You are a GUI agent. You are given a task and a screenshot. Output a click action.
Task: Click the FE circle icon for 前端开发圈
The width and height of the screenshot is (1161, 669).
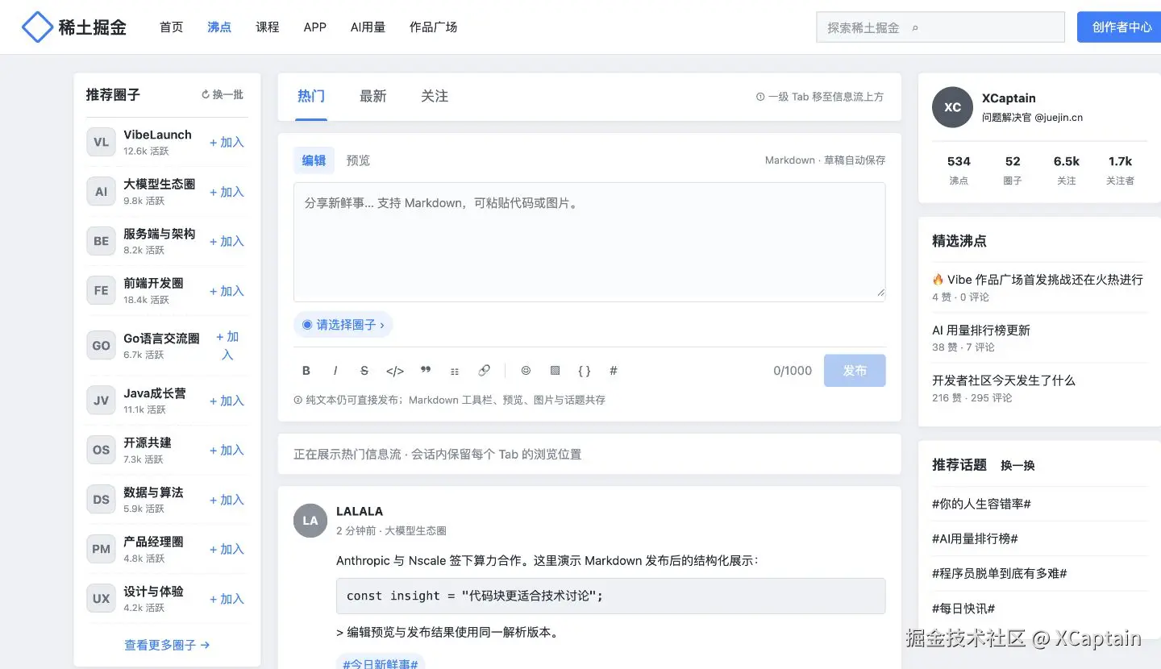click(x=101, y=291)
